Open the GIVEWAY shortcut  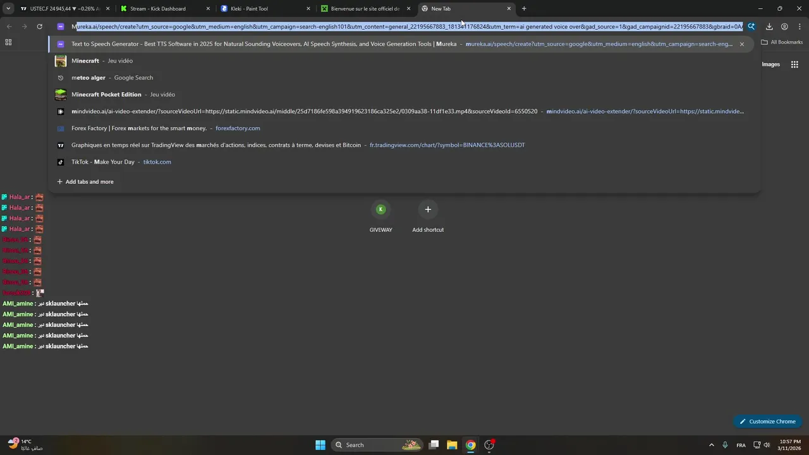click(x=380, y=216)
